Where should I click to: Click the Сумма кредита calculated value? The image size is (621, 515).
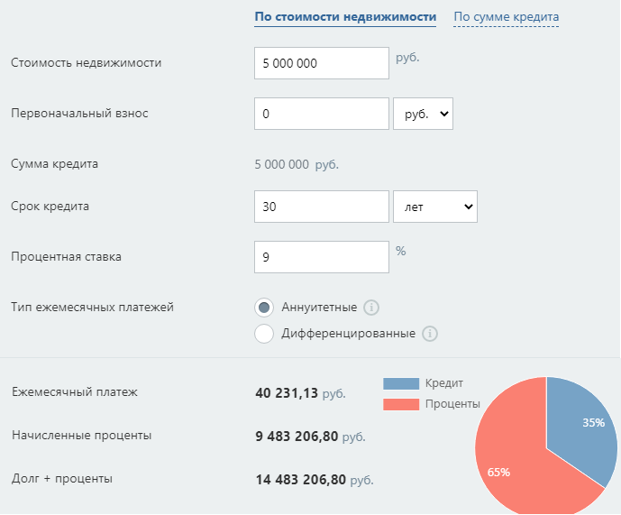pos(282,165)
